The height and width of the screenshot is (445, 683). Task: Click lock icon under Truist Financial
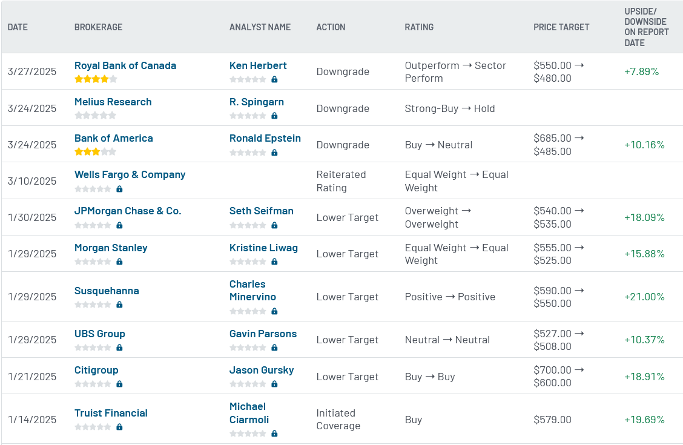(x=119, y=427)
